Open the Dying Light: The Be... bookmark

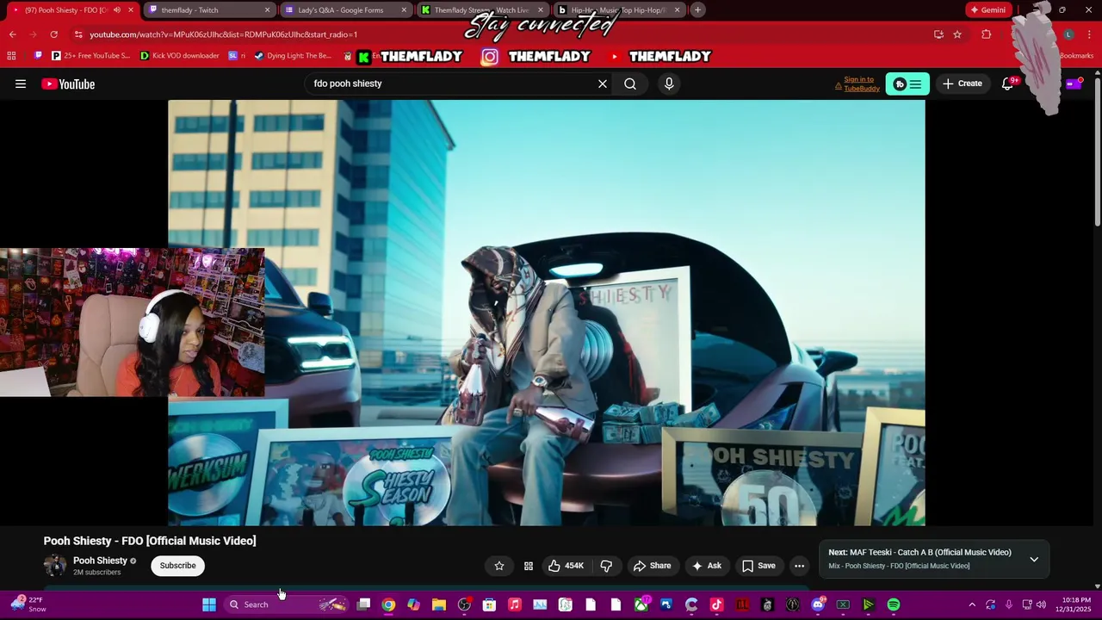pos(293,56)
